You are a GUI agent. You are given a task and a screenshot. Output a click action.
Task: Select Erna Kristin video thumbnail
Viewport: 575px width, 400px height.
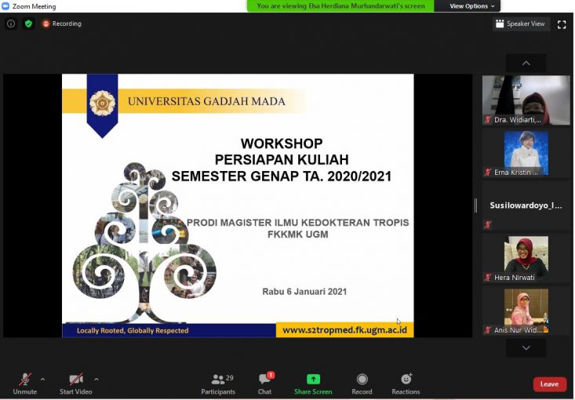[x=526, y=153]
